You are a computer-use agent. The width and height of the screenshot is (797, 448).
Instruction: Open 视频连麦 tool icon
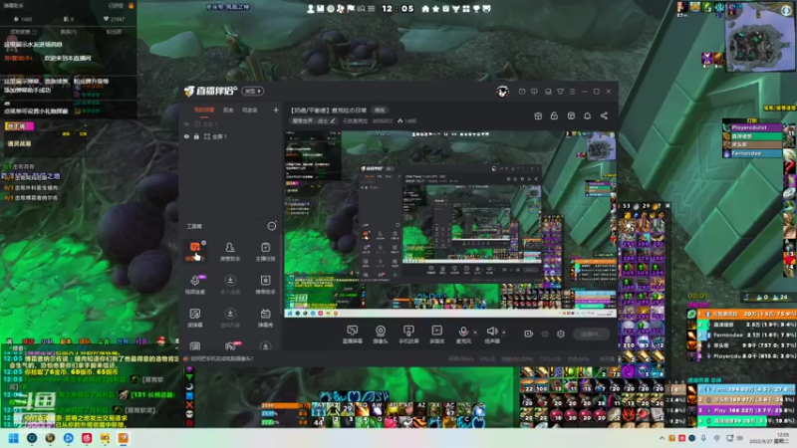(194, 284)
